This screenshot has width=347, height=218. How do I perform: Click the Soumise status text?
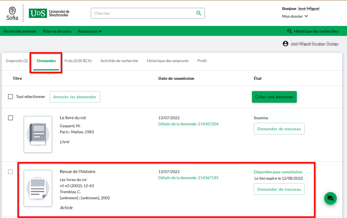point(261,118)
